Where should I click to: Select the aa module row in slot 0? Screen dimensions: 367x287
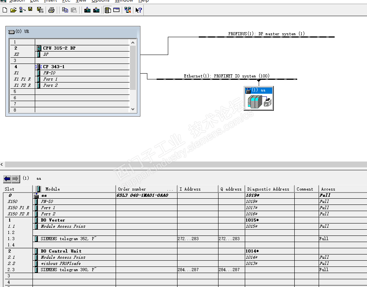(x=185, y=195)
